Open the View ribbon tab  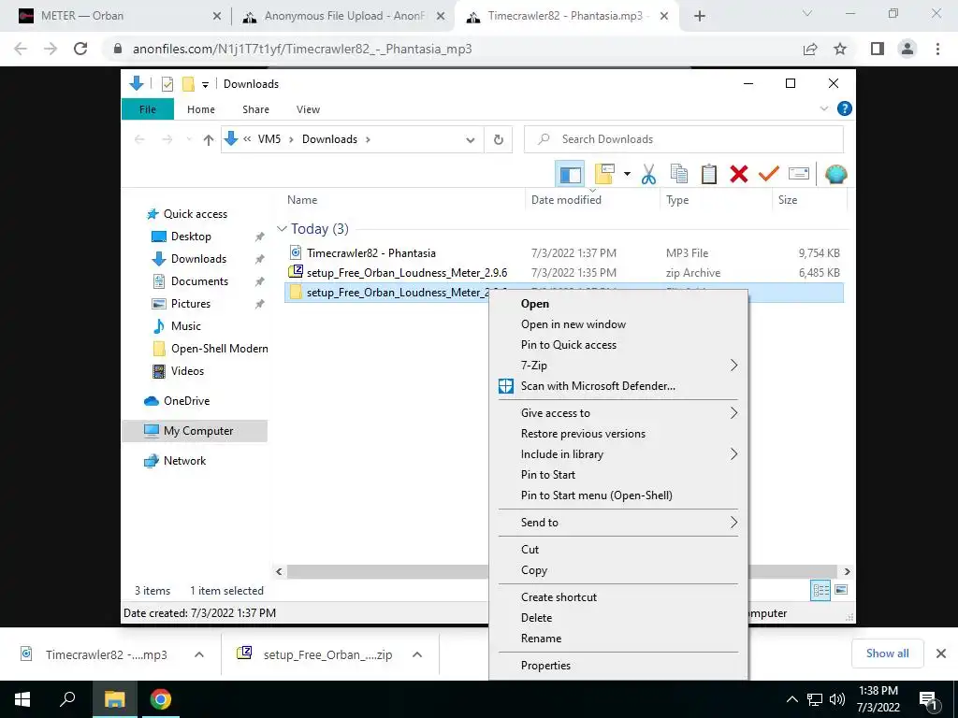click(308, 109)
